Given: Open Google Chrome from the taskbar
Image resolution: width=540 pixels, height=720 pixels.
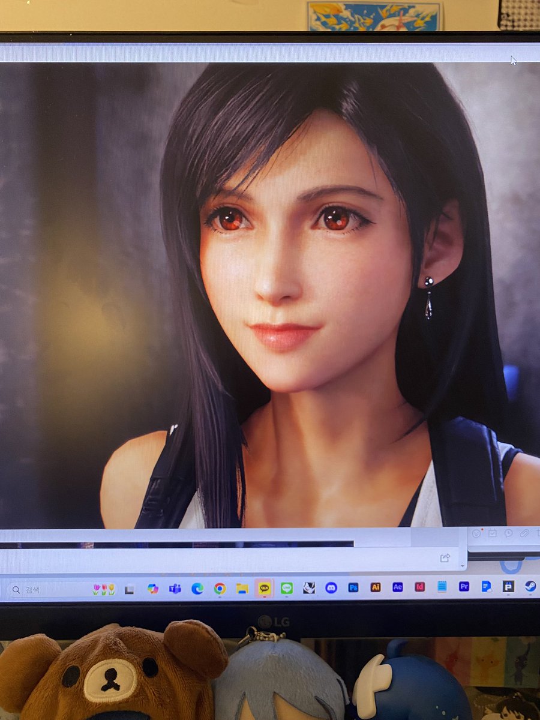Looking at the screenshot, I should click(220, 589).
